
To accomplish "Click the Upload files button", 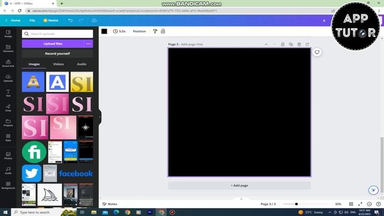I will (53, 44).
